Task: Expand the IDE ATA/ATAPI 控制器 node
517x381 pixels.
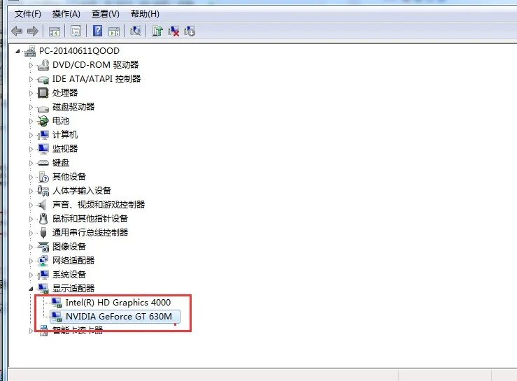Action: click(31, 79)
